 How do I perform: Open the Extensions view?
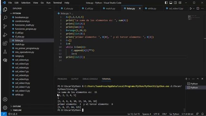pyautogui.click(x=5, y=43)
